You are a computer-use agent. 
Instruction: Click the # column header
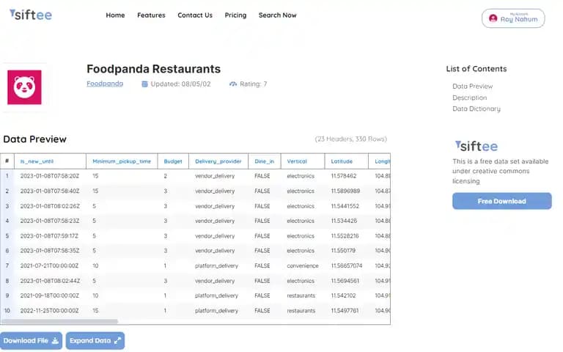tap(7, 161)
